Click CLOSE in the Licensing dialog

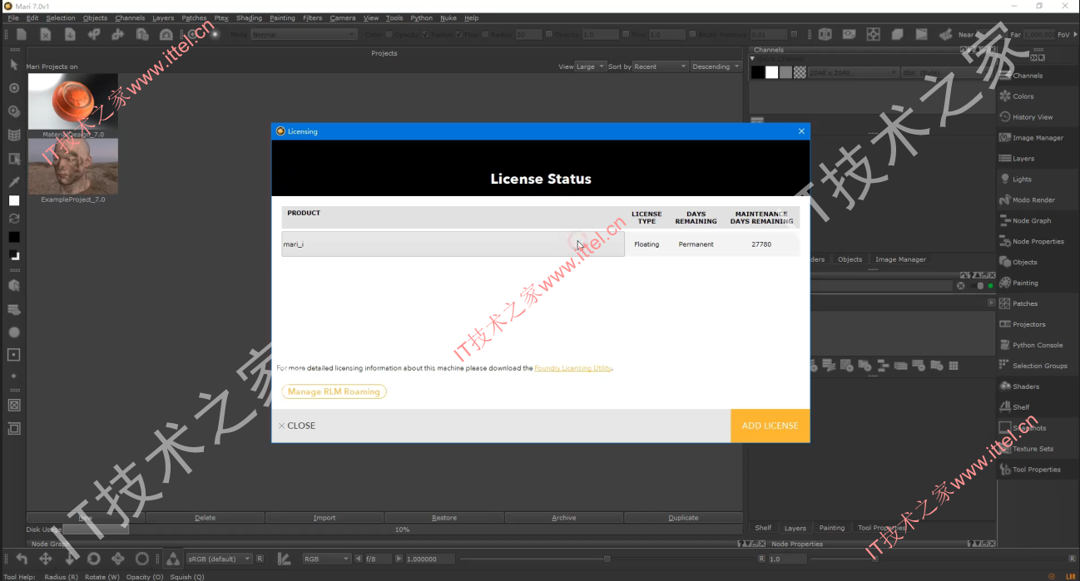pyautogui.click(x=297, y=426)
